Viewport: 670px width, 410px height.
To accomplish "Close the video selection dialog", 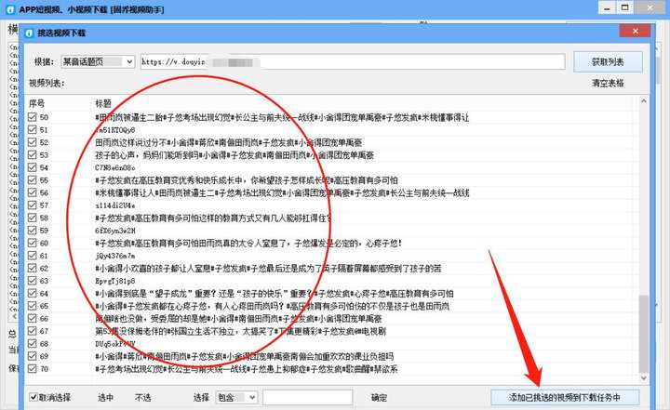I will click(635, 31).
